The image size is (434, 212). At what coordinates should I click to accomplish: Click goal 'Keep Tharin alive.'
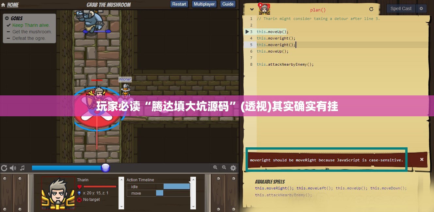[x=31, y=25]
